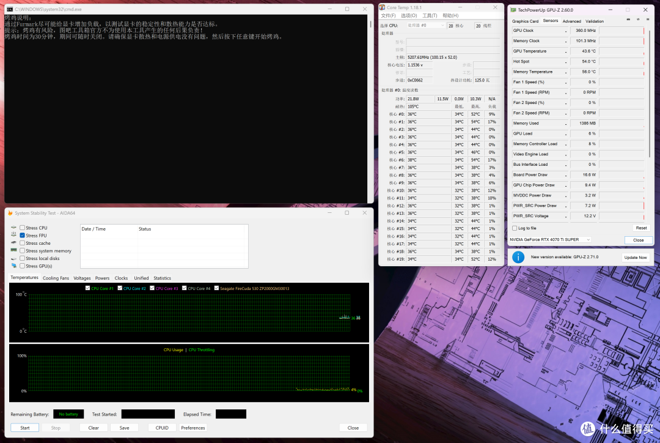Open the Memory Clock sensor dropdown

[566, 42]
